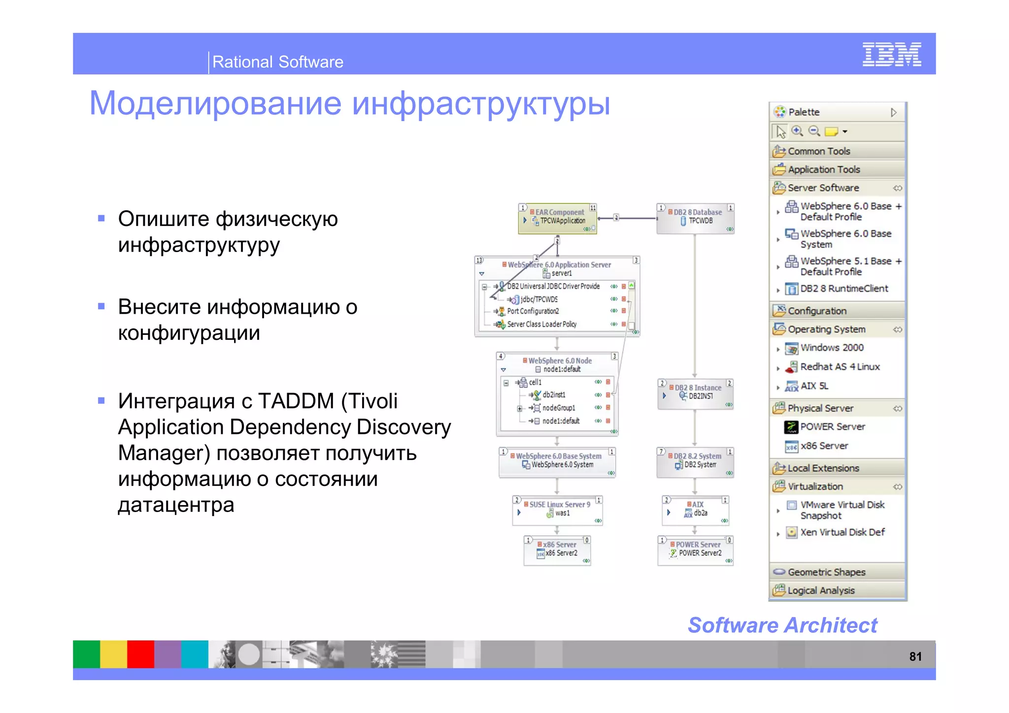1009x713 pixels.
Task: Select the POWER Server2 node
Action: click(695, 551)
